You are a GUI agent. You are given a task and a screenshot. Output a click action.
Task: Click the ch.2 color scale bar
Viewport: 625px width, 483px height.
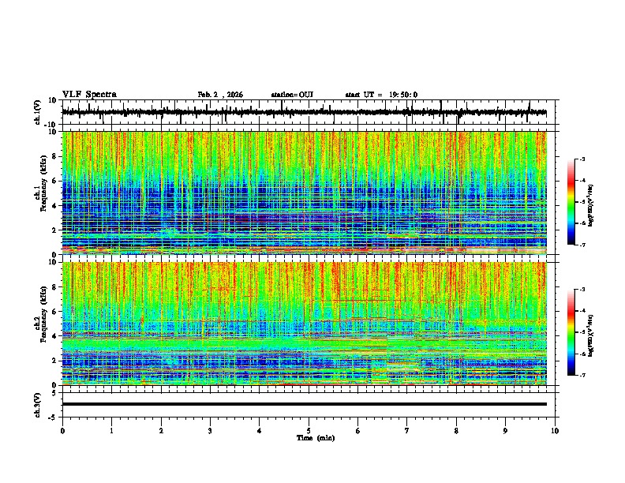571,332
